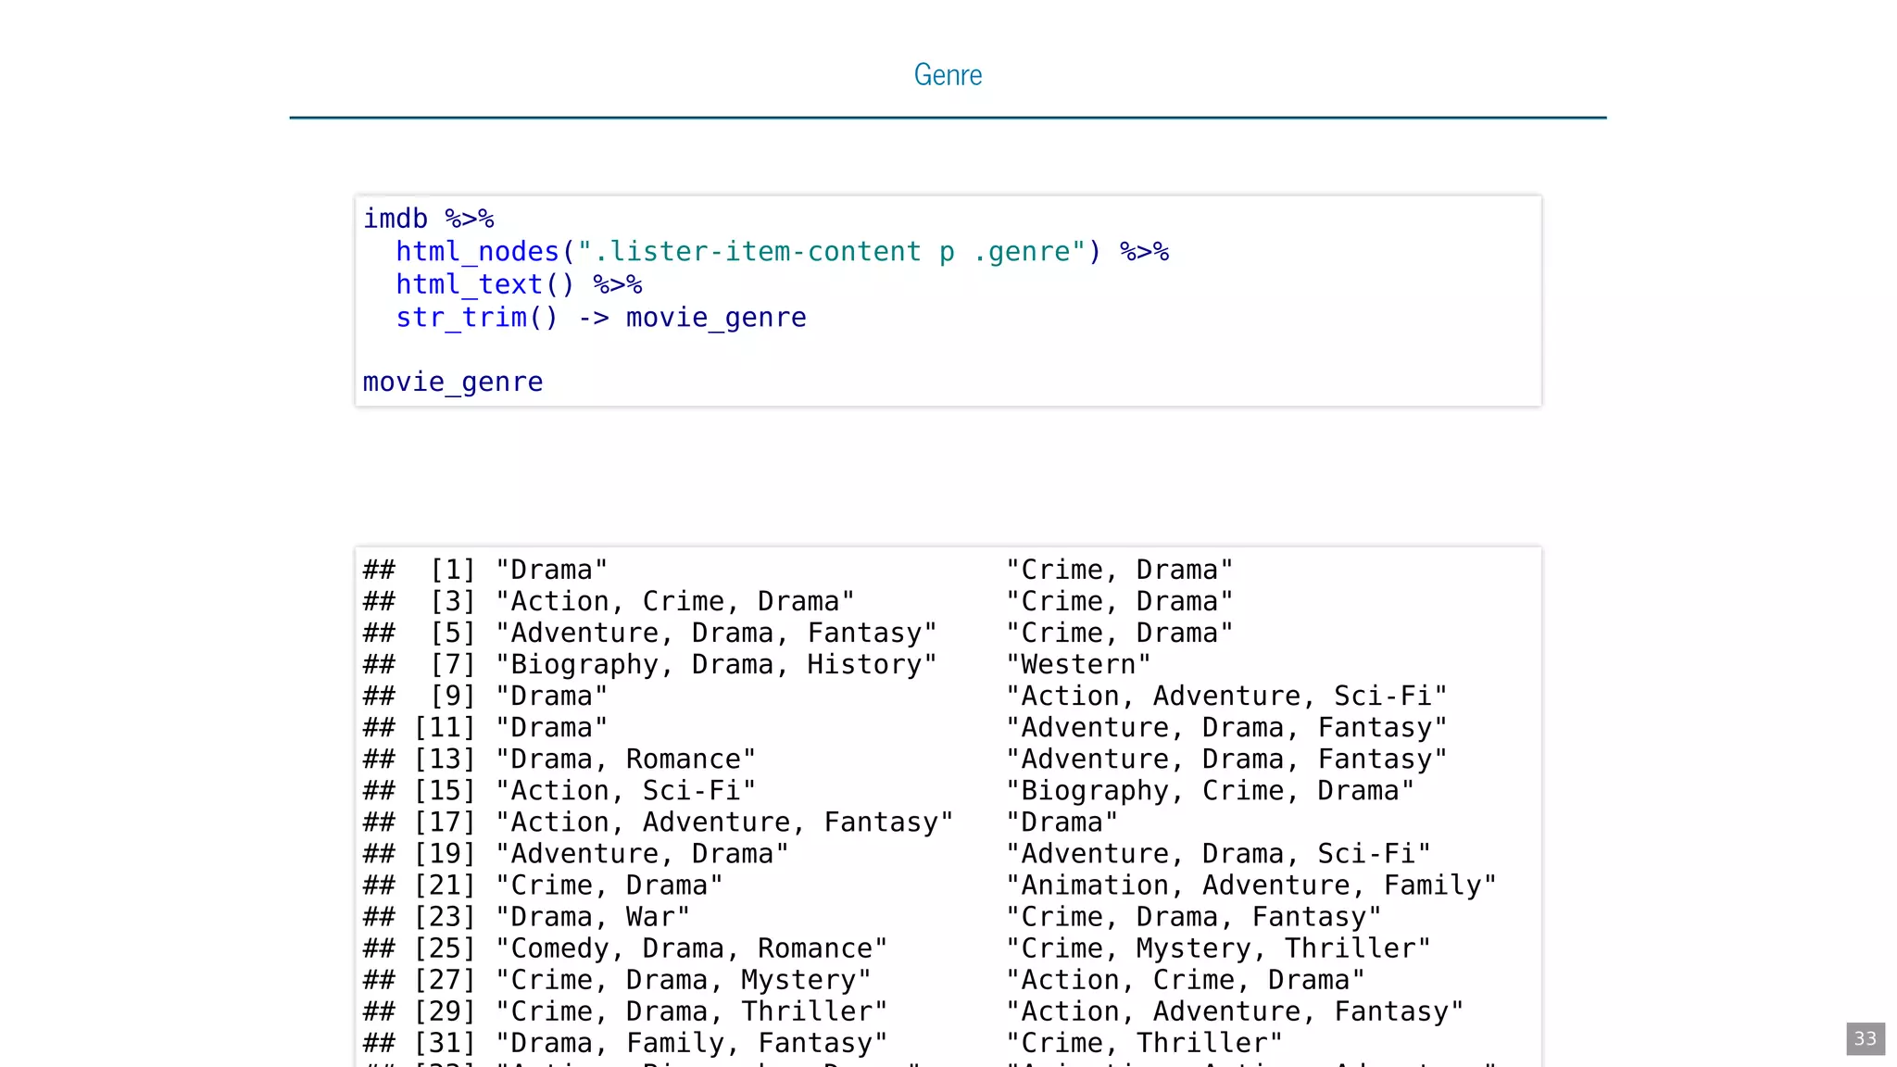Viewport: 1897px width, 1067px height.
Task: Click the "Western" output entry
Action: [1078, 664]
